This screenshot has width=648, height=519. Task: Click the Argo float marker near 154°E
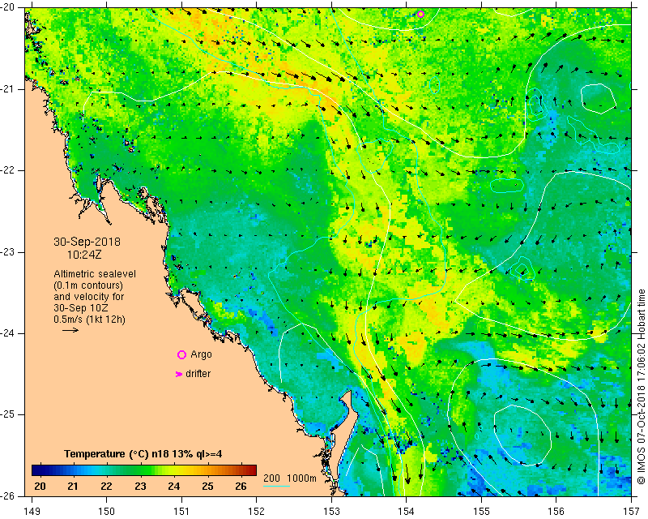pyautogui.click(x=420, y=14)
